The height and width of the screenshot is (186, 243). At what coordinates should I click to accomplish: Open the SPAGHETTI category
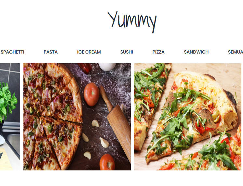click(x=12, y=52)
